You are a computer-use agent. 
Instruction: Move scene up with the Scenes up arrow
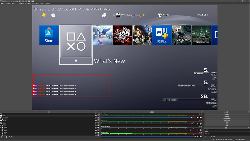(x=211, y=137)
